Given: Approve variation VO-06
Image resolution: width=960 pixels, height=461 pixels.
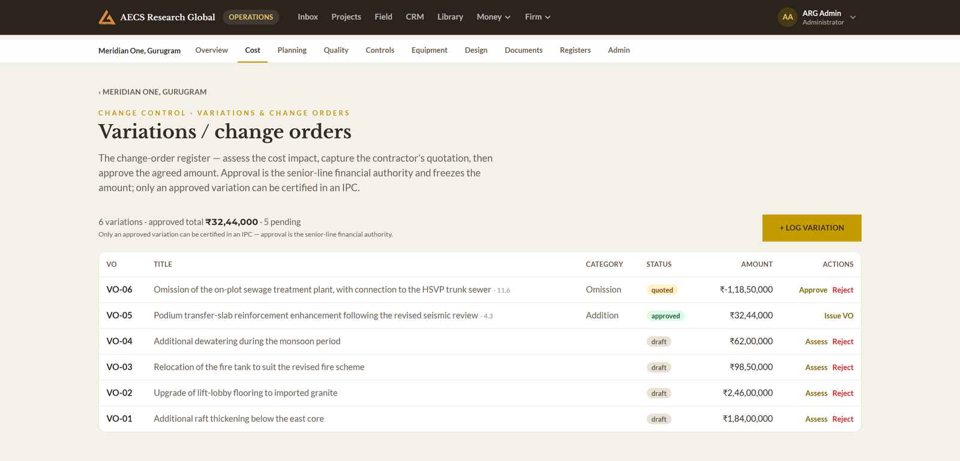Looking at the screenshot, I should tap(813, 290).
